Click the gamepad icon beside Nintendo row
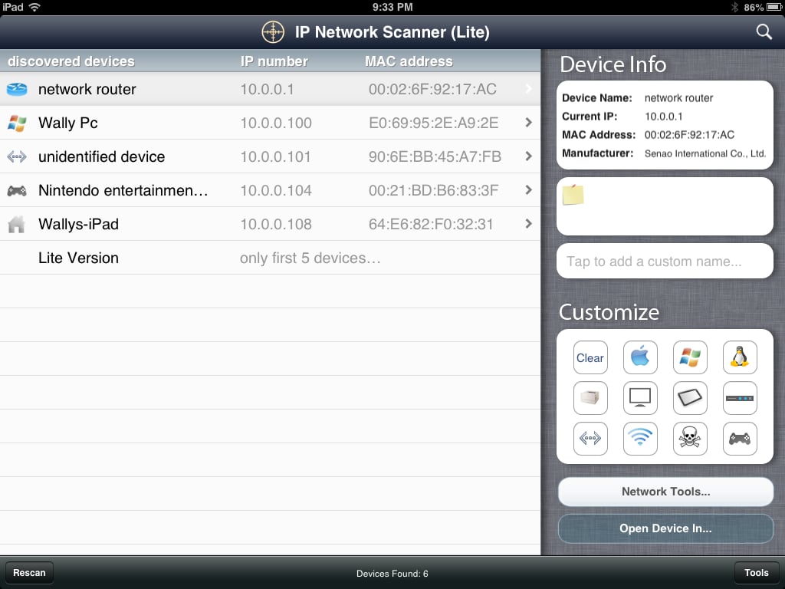 [17, 191]
